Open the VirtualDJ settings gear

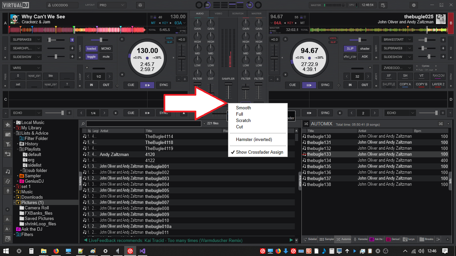[414, 5]
